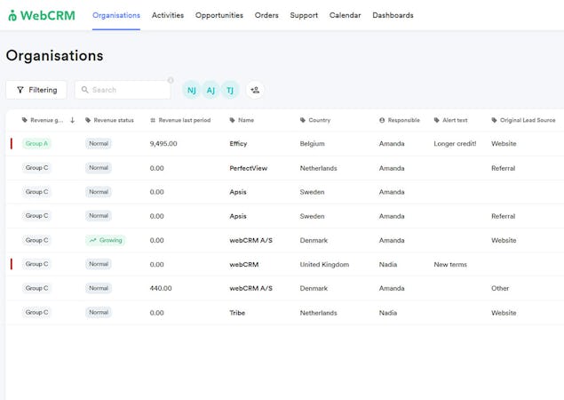This screenshot has height=400, width=564.
Task: Click Group C badge in PerfectView row
Action: point(36,168)
